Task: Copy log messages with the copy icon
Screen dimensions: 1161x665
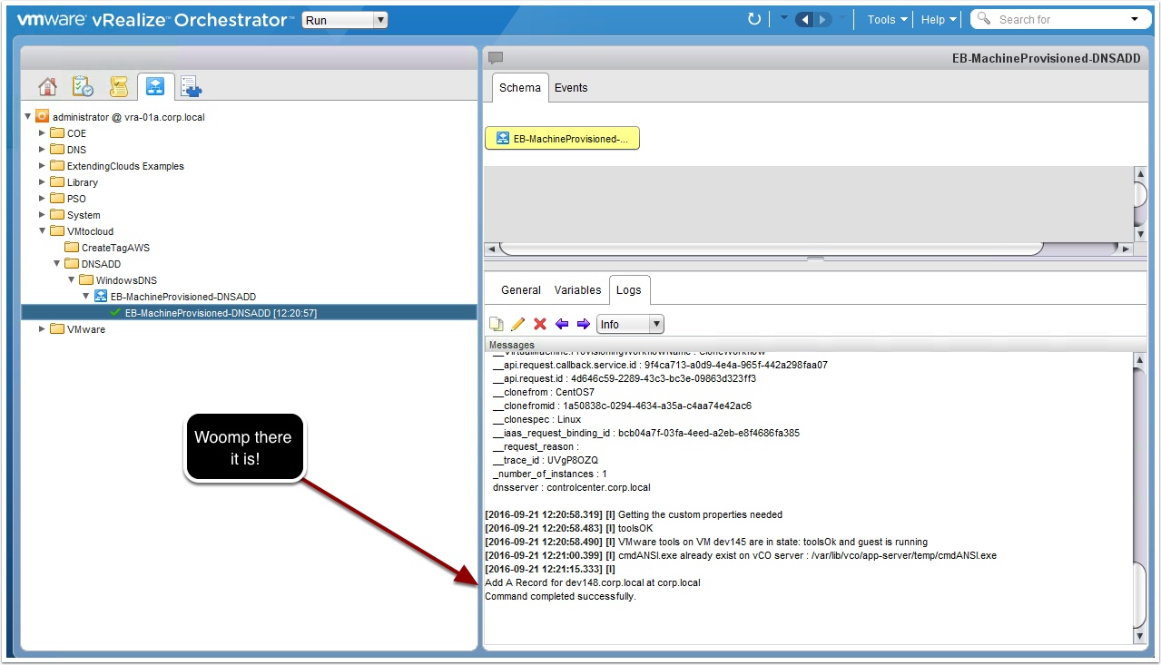Action: click(x=497, y=324)
